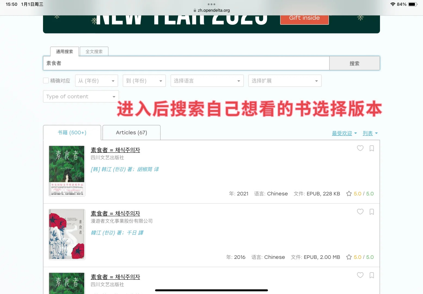
Task: Open the 最受欢迎 sort dropdown
Action: point(344,133)
